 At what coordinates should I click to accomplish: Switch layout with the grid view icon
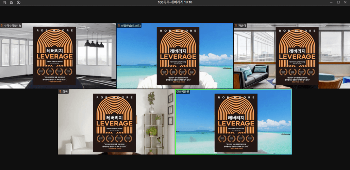tap(12, 2)
